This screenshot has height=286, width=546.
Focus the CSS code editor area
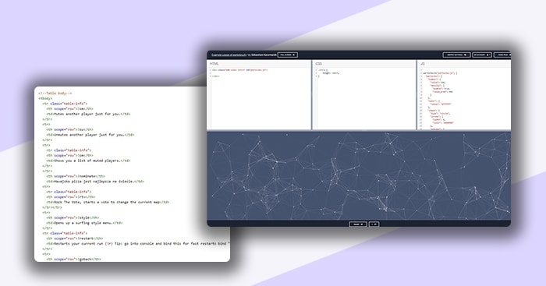(x=364, y=98)
